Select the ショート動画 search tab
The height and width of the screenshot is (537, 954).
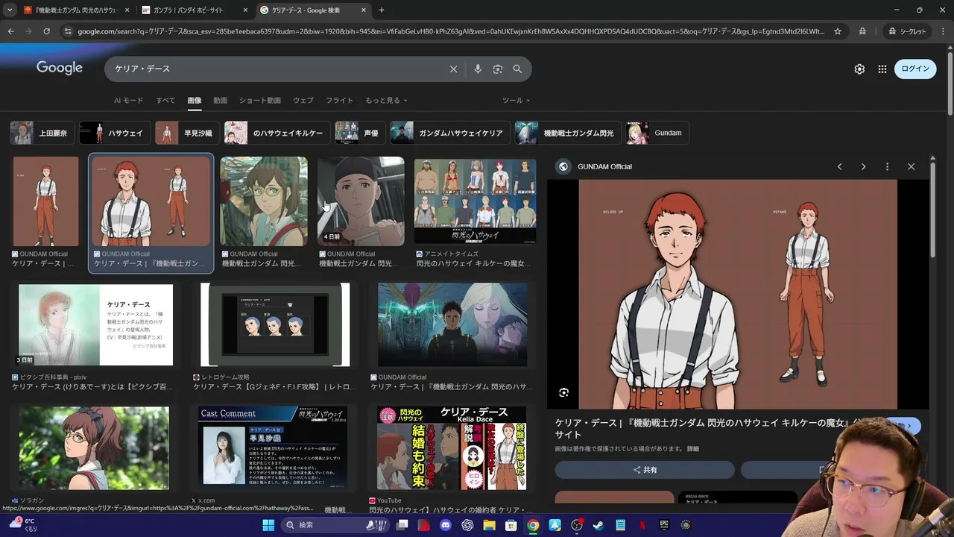click(260, 101)
